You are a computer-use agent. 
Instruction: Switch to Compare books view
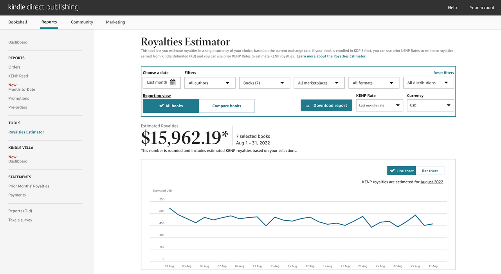(227, 106)
